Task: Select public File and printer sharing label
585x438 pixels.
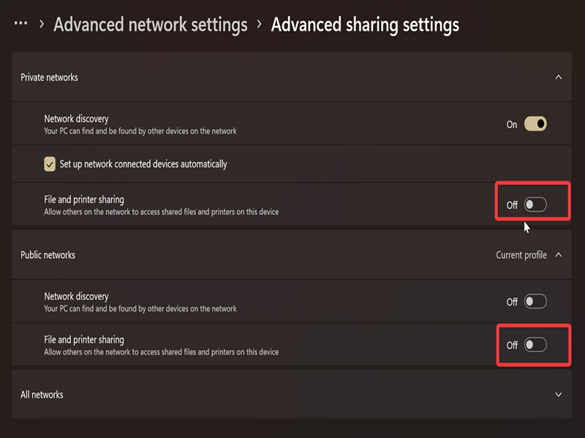Action: [x=84, y=339]
